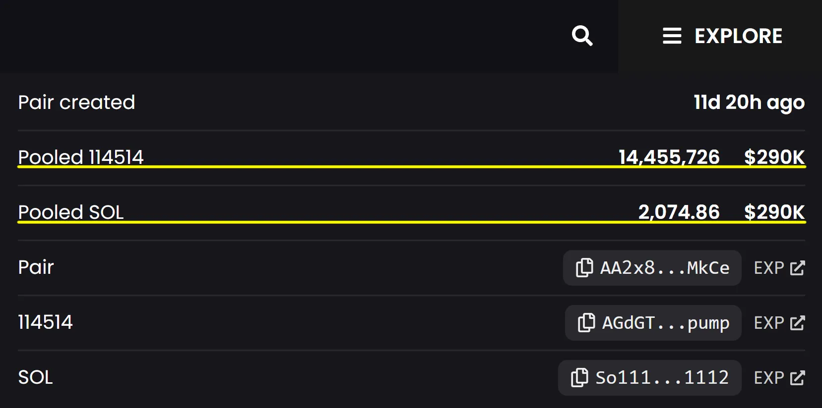
Task: Open EXP explorer link for SOL token
Action: pos(769,378)
